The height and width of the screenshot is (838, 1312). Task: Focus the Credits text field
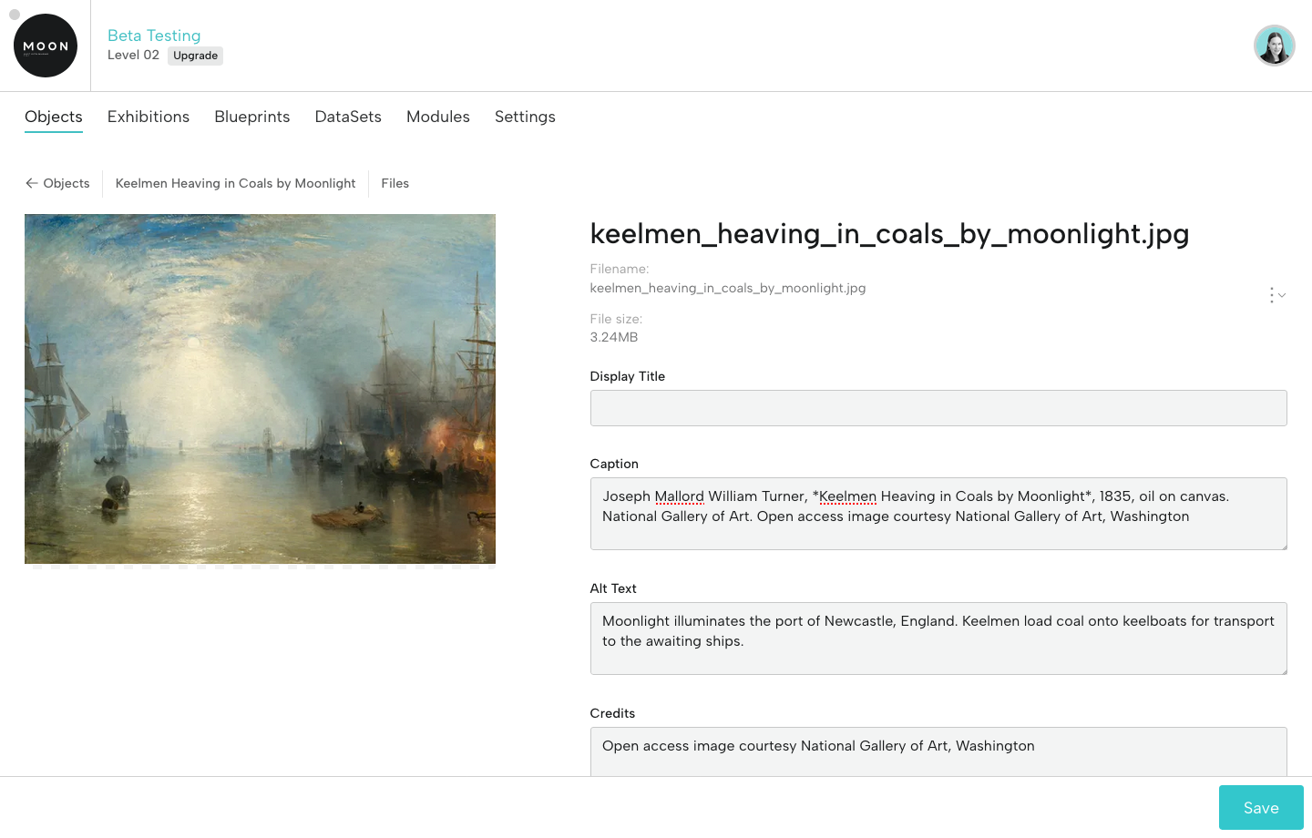[938, 751]
